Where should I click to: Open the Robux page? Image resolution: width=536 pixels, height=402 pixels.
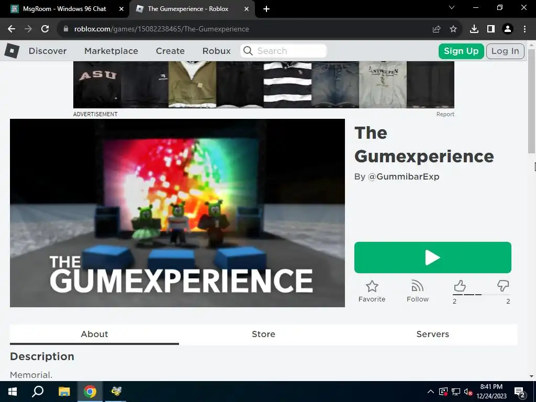[216, 51]
